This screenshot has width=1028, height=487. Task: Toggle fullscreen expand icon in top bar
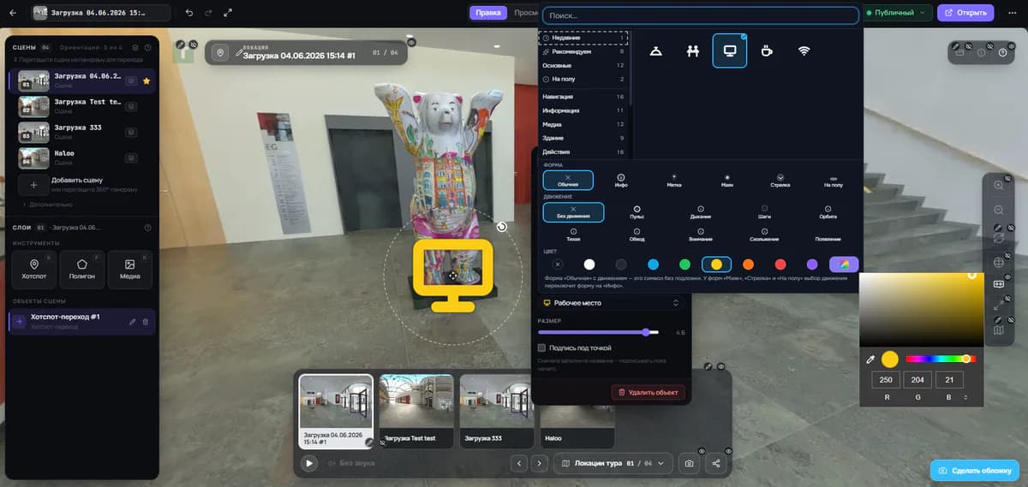tap(228, 13)
